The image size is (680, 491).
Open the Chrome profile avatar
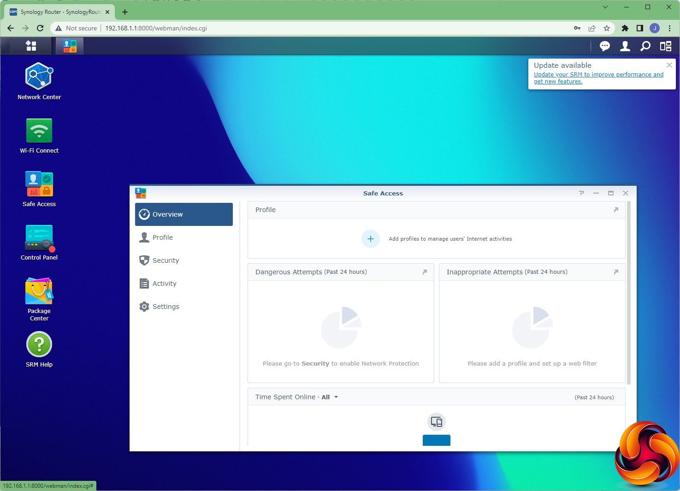click(655, 28)
